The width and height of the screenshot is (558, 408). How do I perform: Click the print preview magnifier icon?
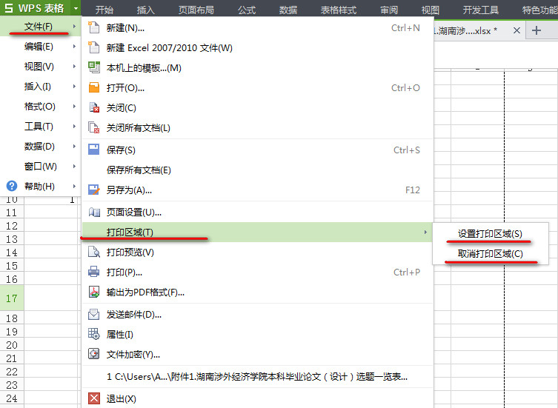94,252
